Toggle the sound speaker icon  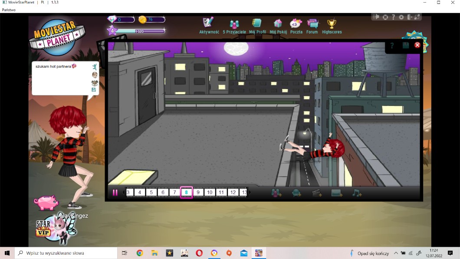point(376,17)
